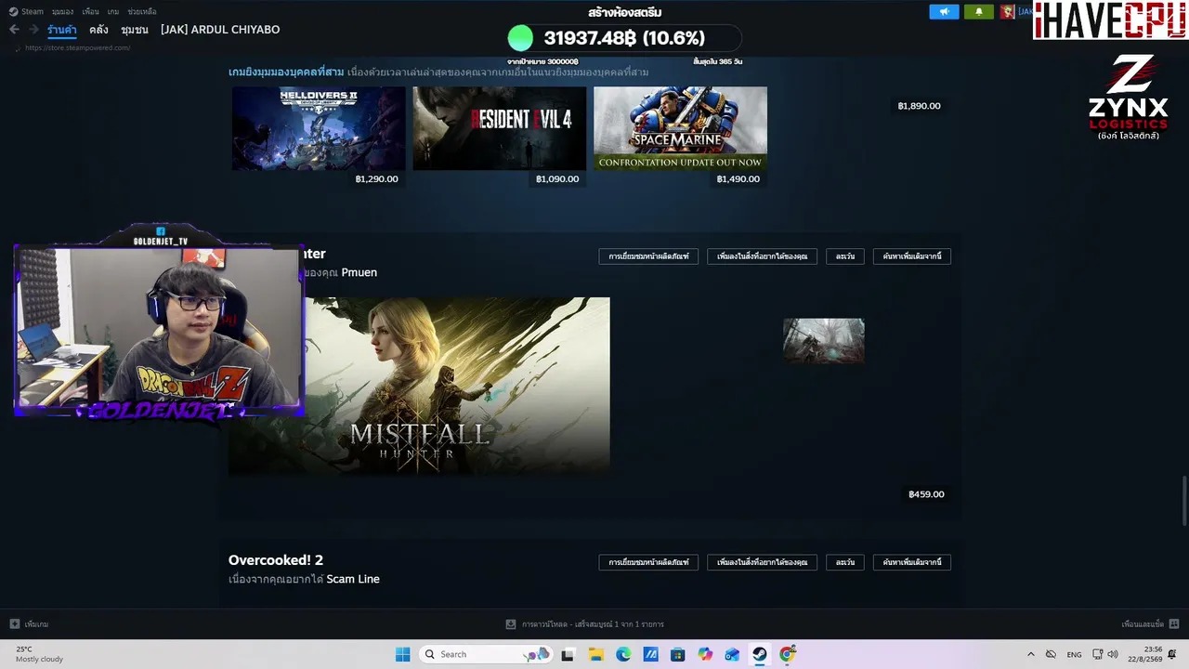This screenshot has width=1189, height=669.
Task: Click the ฿1,490.00 price under Space Marine
Action: coord(738,179)
